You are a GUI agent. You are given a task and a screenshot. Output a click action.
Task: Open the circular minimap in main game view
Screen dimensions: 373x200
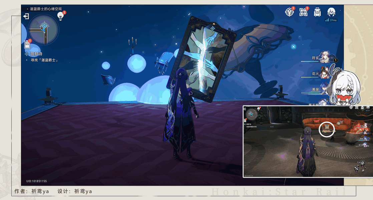(x=43, y=29)
